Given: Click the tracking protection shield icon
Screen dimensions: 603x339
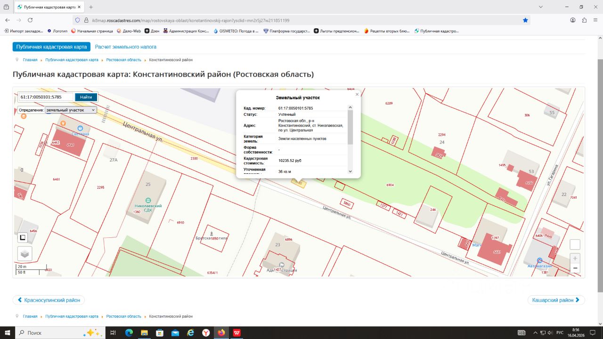Looking at the screenshot, I should click(78, 20).
